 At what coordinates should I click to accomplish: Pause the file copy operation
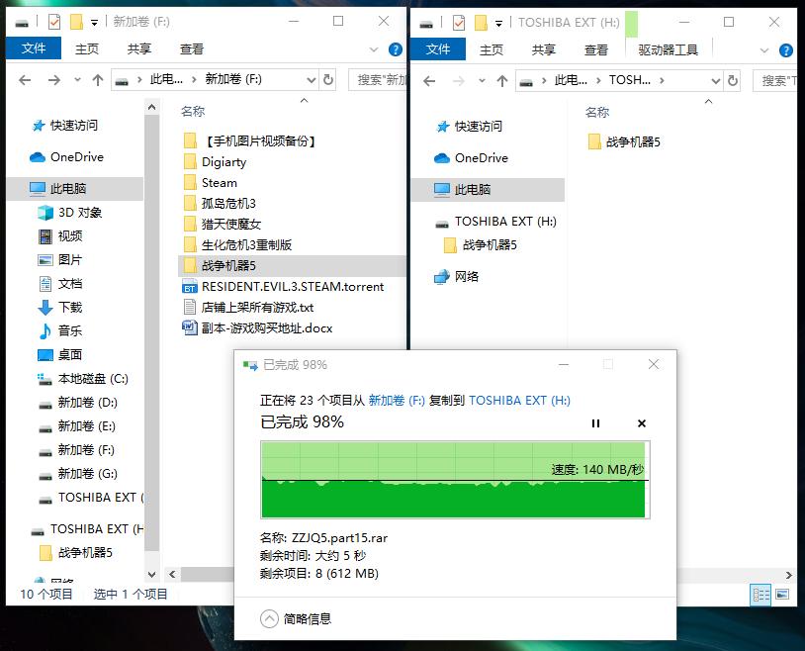click(596, 423)
